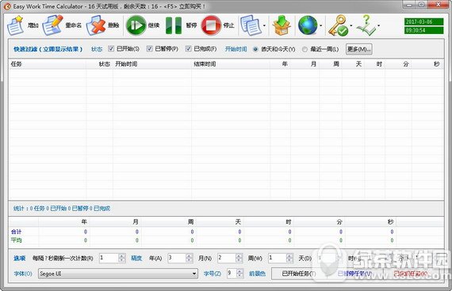Select 最近一周(L) radio button
The image size is (452, 291).
(x=305, y=49)
